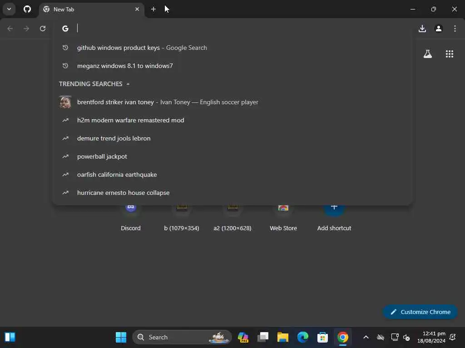Click the taskbar Search box
The height and width of the screenshot is (348, 465).
182,337
